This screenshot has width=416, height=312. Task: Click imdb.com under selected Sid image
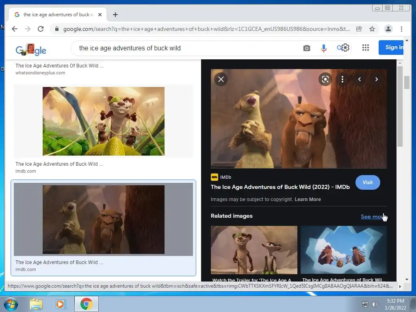(x=26, y=269)
